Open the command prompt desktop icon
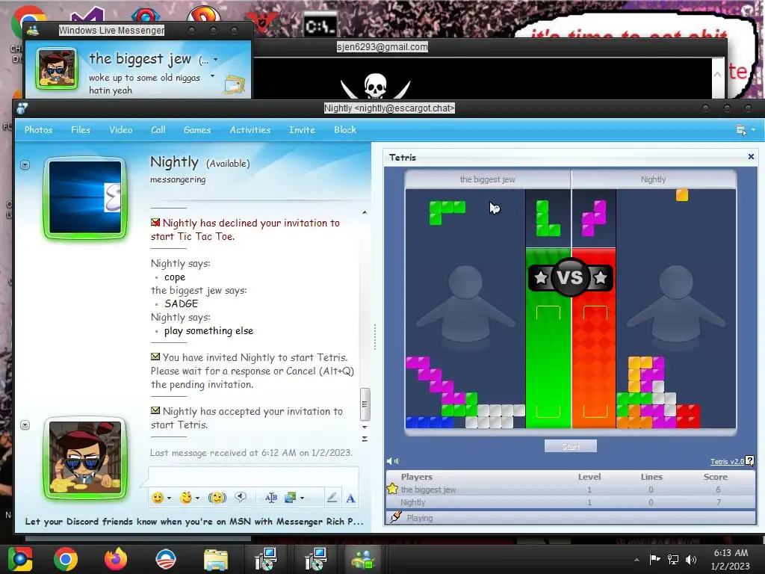This screenshot has height=574, width=765. [x=320, y=25]
